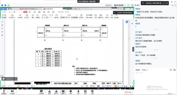Click the chat button in the toolbar

click(63, 92)
